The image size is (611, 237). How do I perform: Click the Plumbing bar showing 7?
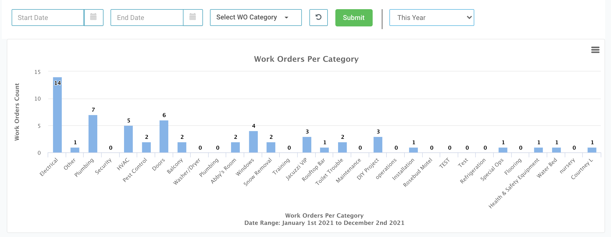coord(93,134)
